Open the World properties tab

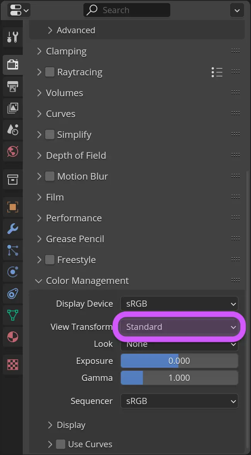[x=12, y=151]
